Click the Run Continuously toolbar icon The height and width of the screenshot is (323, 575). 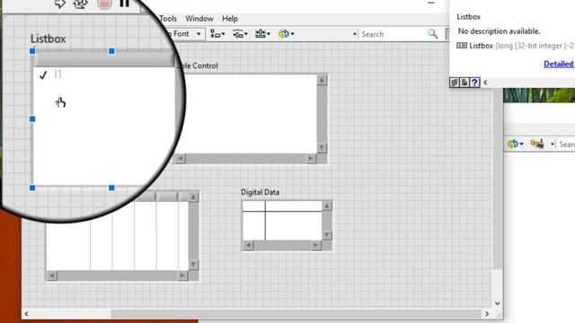80,4
